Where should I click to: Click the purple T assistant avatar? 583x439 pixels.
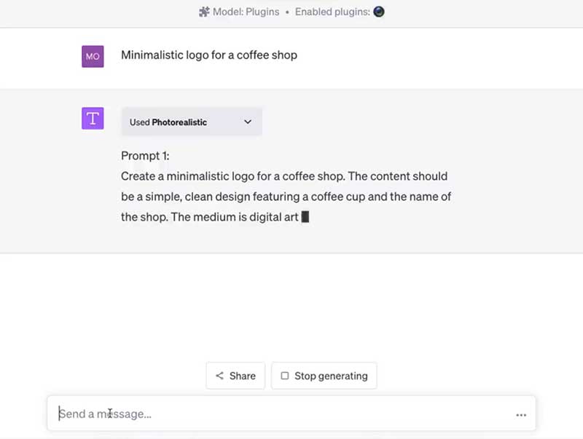[x=93, y=119]
